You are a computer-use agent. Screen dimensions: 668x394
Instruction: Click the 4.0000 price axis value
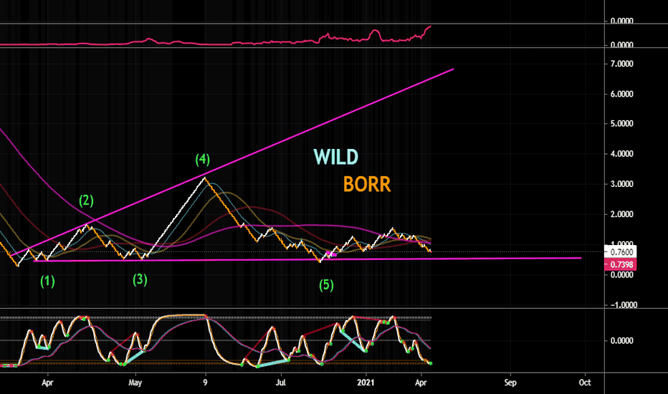click(x=621, y=154)
